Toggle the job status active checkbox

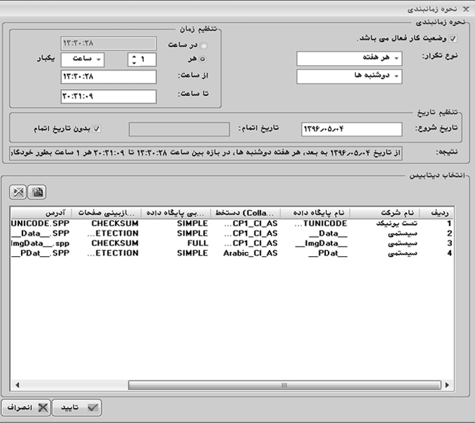pyautogui.click(x=454, y=39)
